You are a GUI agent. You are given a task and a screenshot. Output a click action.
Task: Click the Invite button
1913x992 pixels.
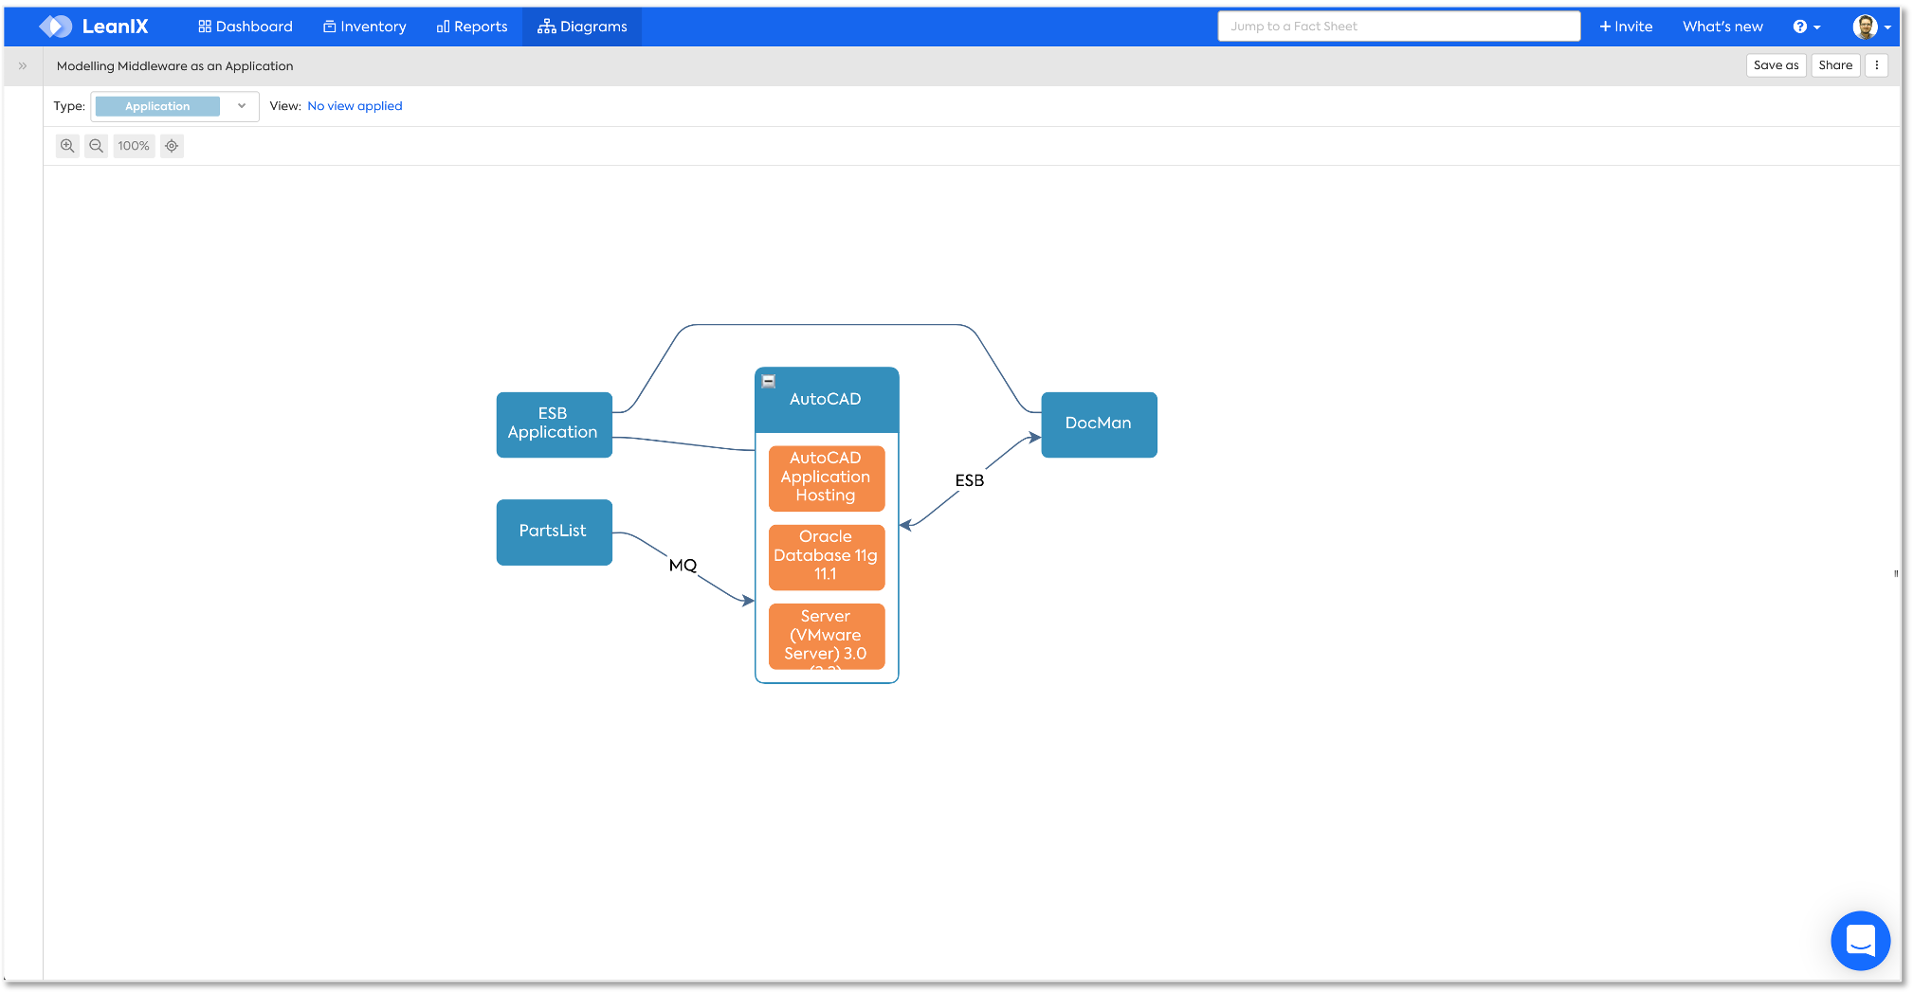1626,27
